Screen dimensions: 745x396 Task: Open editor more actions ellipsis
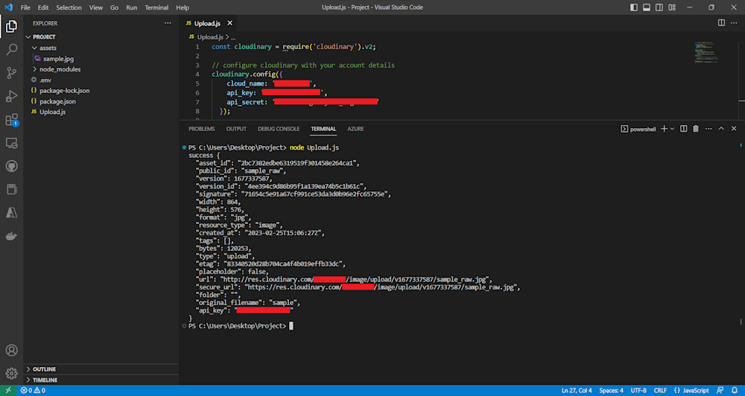point(734,23)
